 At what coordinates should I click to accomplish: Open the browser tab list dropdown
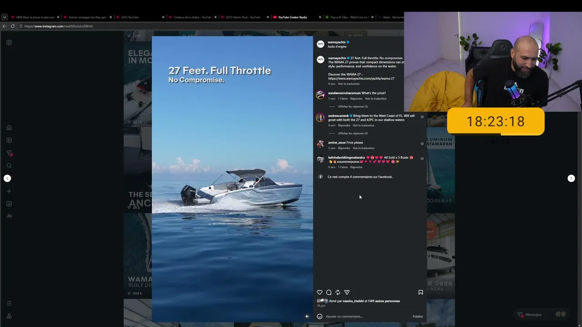coord(5,17)
